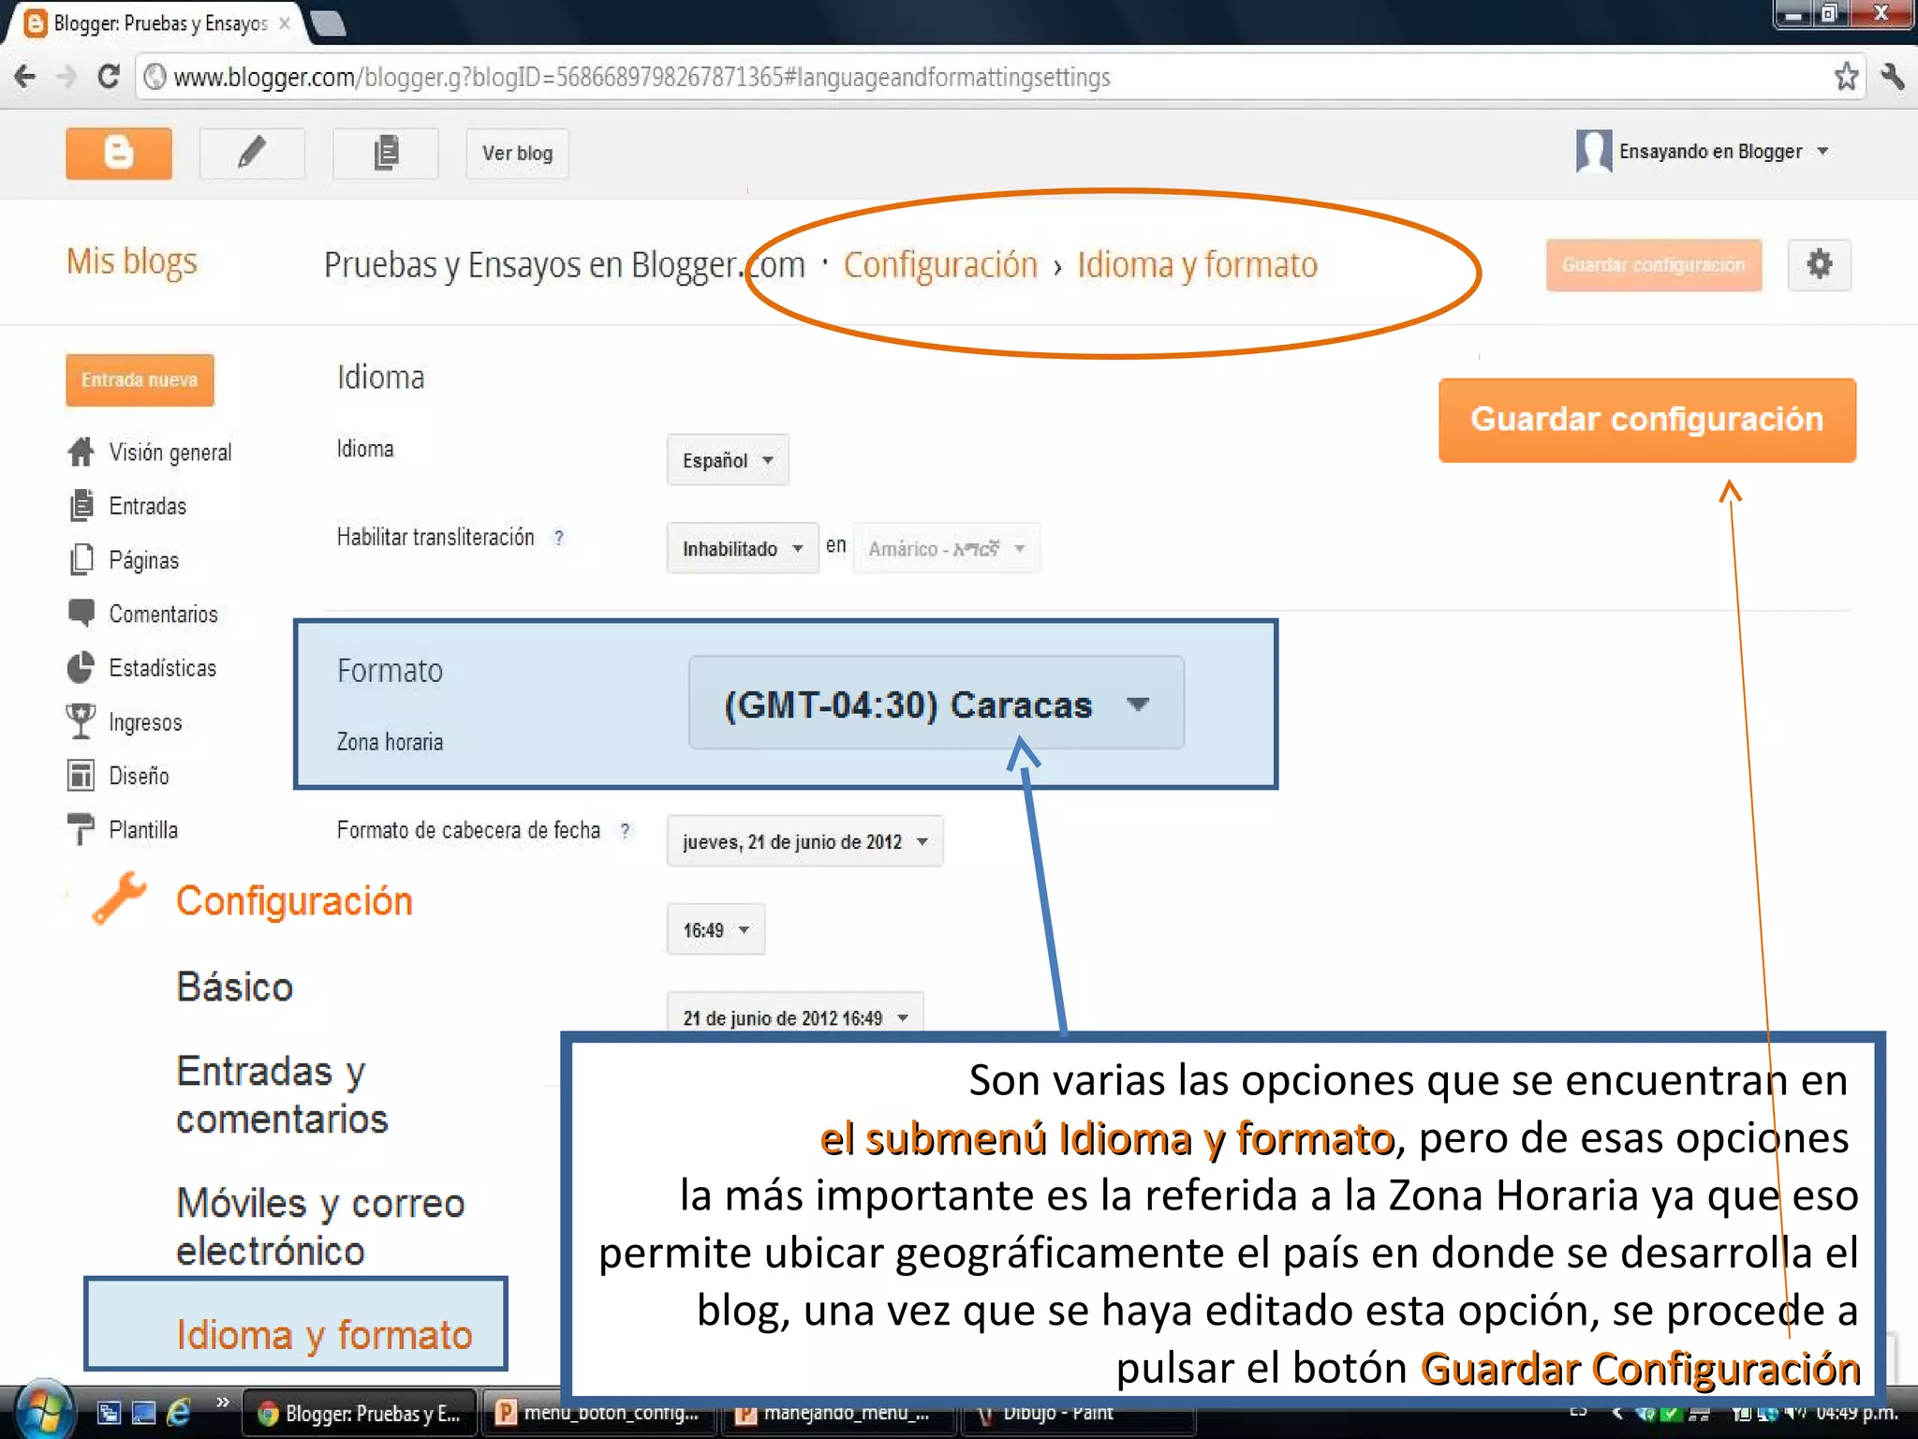Select Configuración in the sidebar

pyautogui.click(x=294, y=901)
